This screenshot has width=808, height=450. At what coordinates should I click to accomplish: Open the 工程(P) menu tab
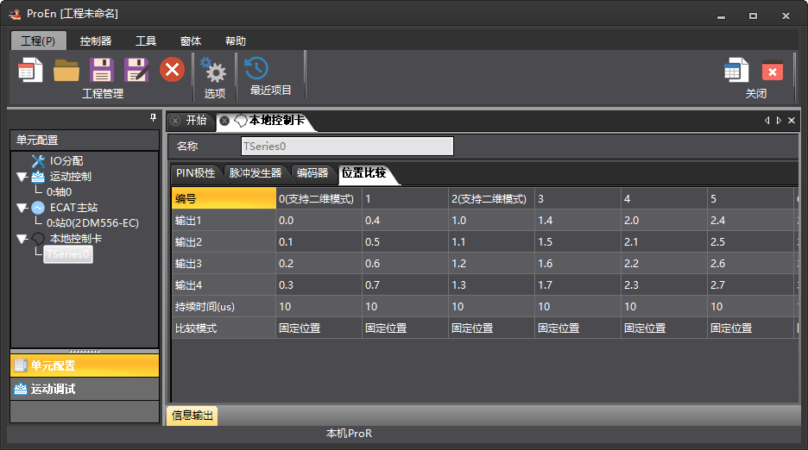click(x=39, y=41)
